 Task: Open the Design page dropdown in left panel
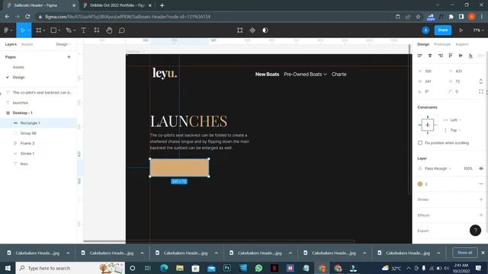click(x=63, y=44)
